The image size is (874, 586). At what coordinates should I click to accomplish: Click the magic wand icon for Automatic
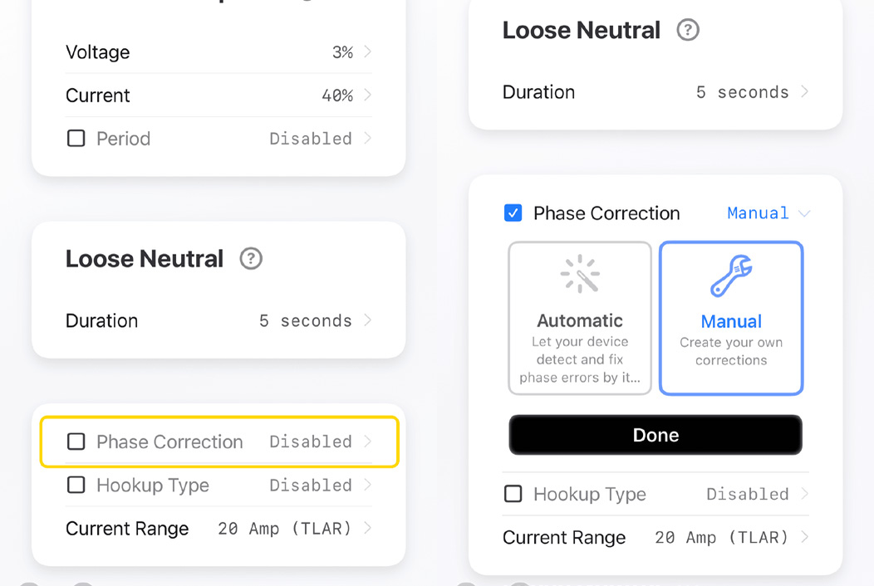click(x=580, y=275)
